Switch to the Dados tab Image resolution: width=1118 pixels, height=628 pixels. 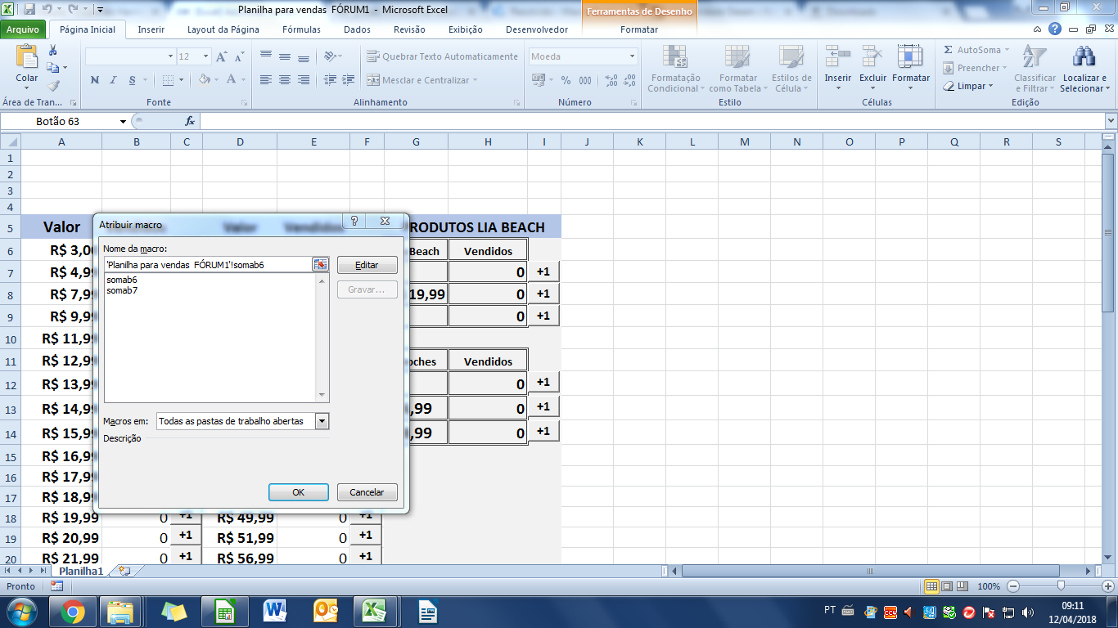pos(357,29)
